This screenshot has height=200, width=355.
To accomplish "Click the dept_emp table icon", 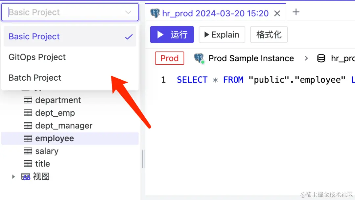I will pos(28,113).
